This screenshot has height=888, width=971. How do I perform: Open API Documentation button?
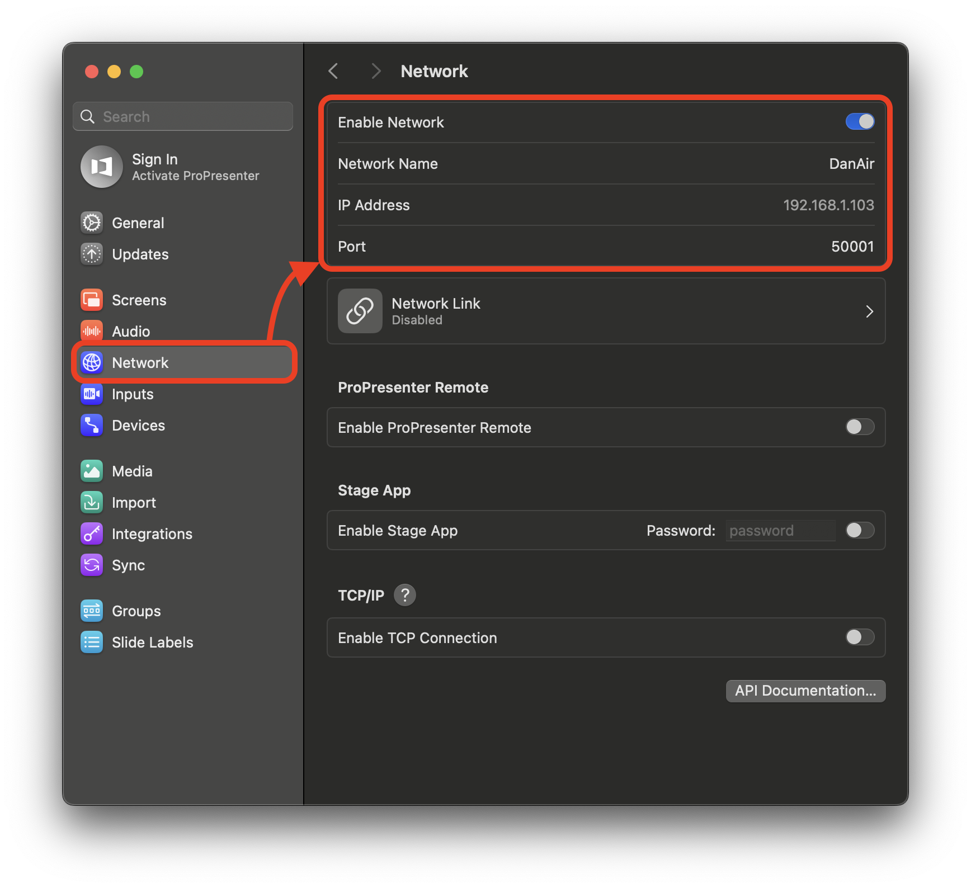point(805,691)
